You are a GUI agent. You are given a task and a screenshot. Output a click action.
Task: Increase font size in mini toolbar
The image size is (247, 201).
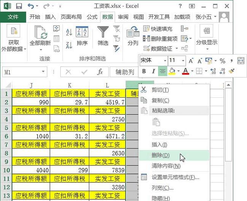click(191, 61)
